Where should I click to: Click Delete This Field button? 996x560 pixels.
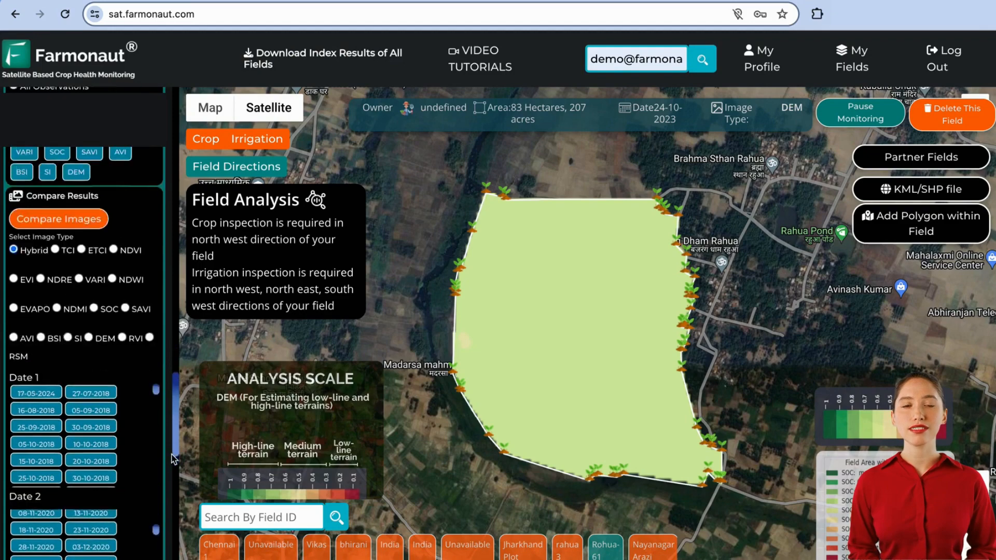(x=952, y=115)
